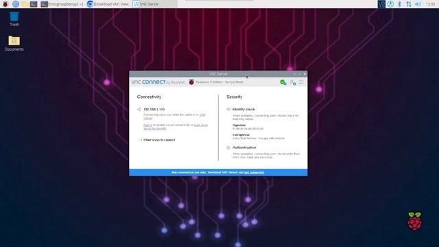
Task: Switch to Download VNC Viewer browser task
Action: [x=108, y=4]
